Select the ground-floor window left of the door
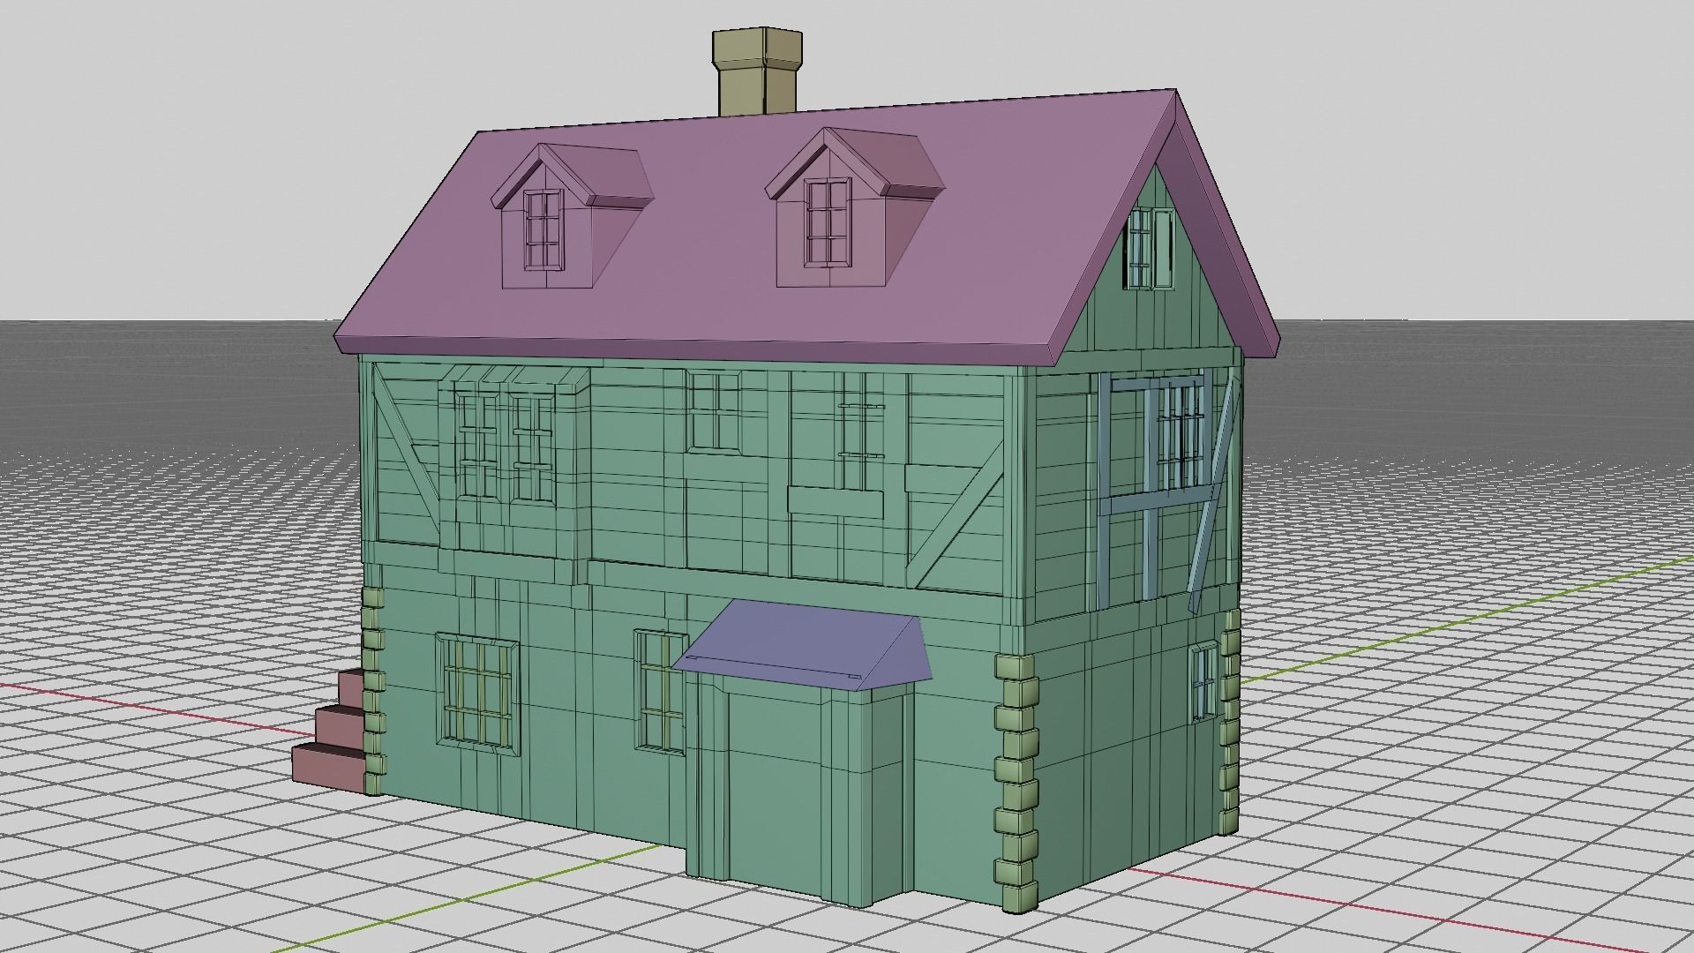 [x=662, y=691]
